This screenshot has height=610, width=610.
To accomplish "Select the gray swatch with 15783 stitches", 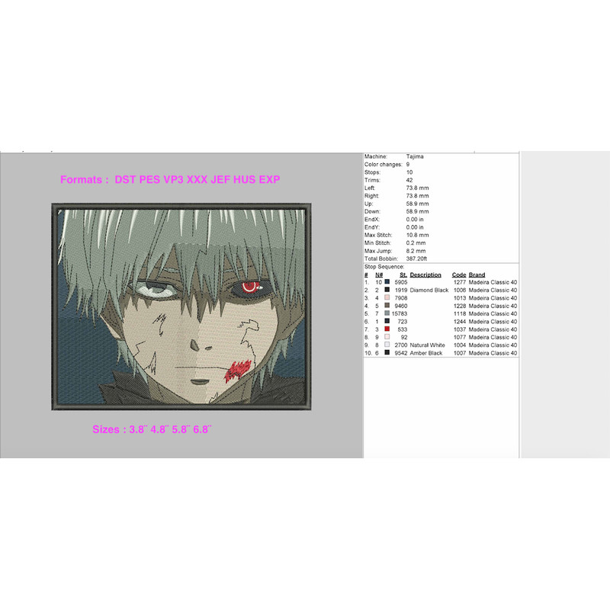I will pyautogui.click(x=388, y=313).
